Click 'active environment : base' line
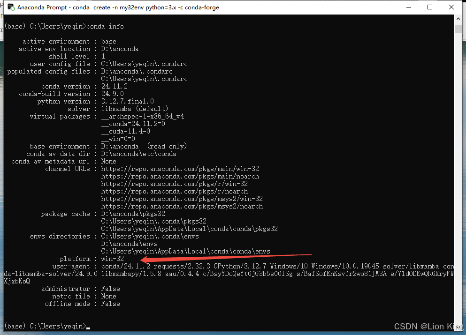The image size is (466, 335). (x=69, y=42)
